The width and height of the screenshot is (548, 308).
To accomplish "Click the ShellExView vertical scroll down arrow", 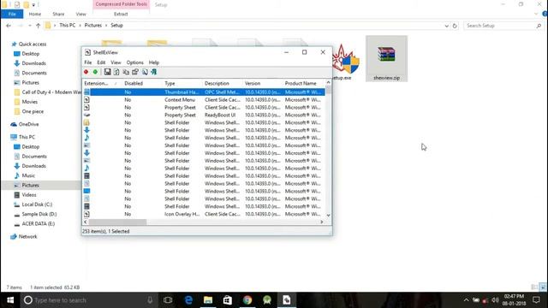I will click(328, 215).
